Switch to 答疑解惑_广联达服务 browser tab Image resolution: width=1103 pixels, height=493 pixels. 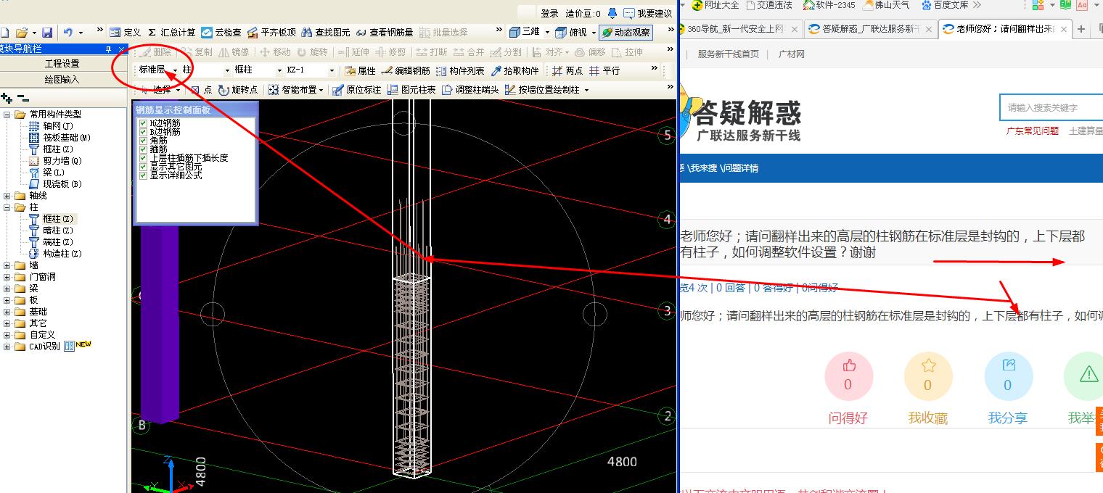pyautogui.click(x=869, y=29)
